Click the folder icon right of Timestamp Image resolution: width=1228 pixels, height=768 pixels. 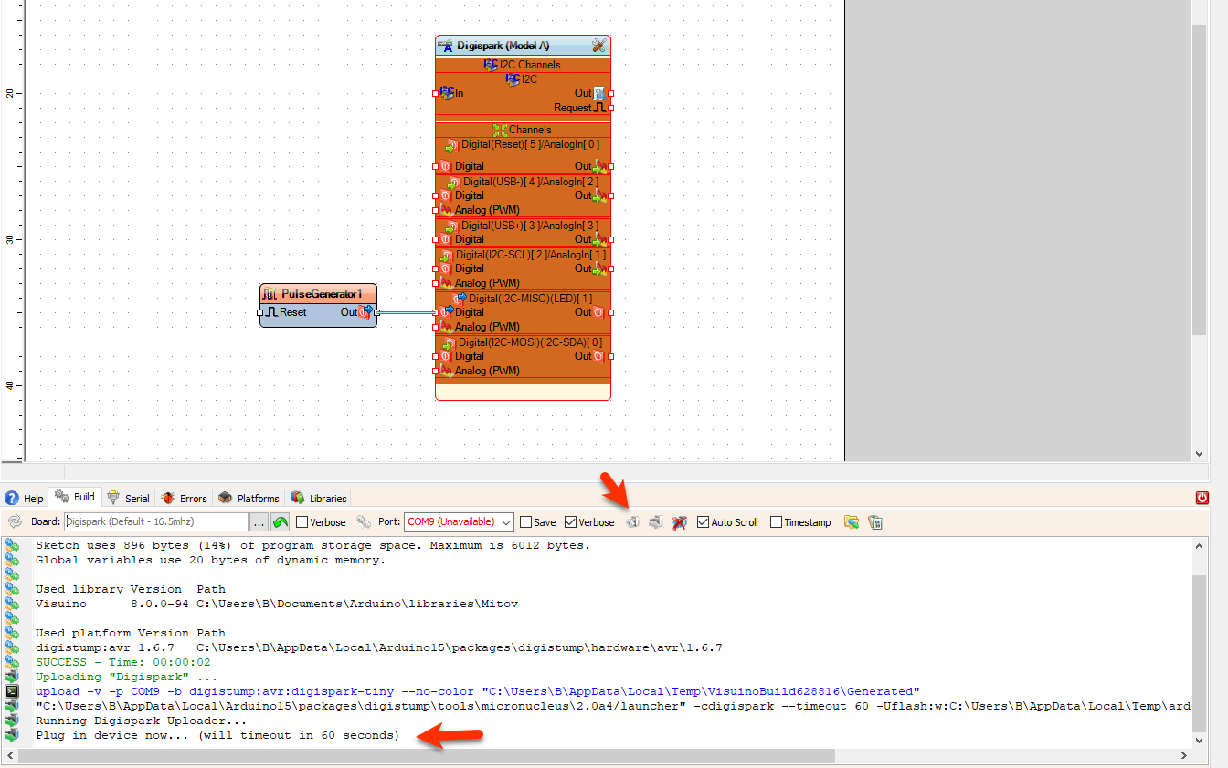(852, 522)
